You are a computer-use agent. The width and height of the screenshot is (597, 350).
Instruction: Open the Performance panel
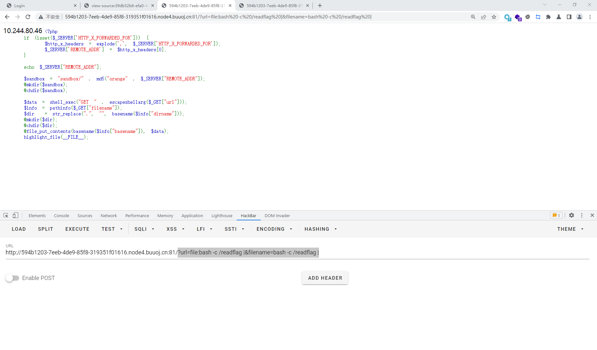[x=137, y=216]
